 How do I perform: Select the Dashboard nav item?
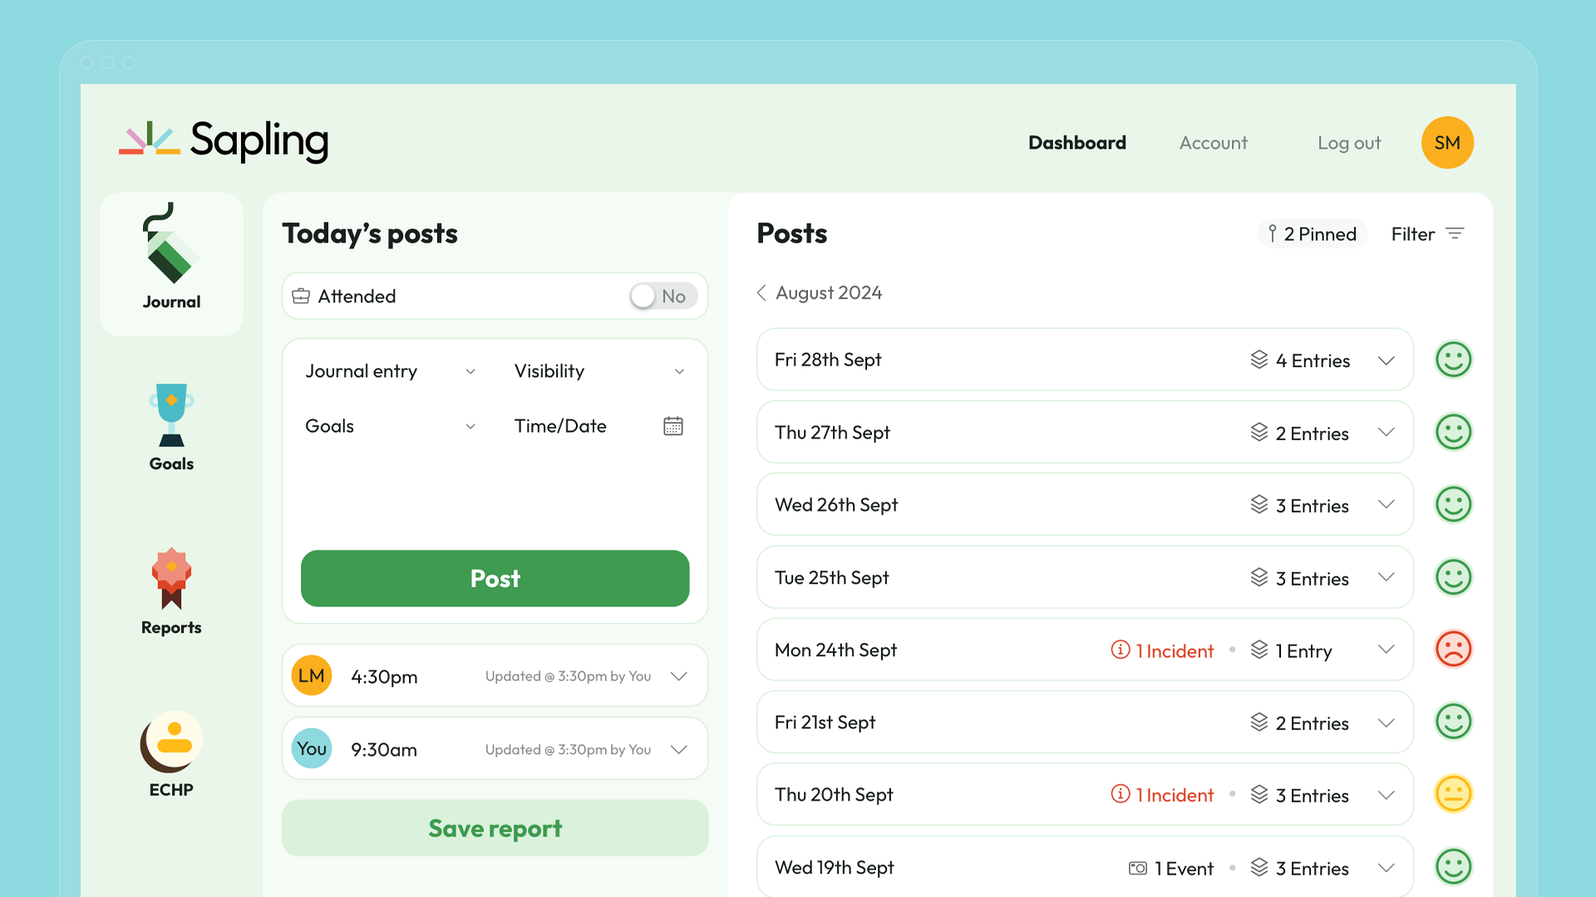click(1076, 143)
